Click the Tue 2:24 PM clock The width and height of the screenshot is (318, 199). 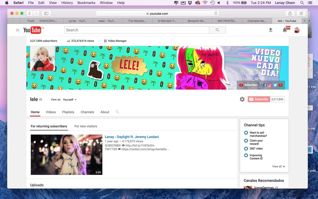click(x=261, y=3)
